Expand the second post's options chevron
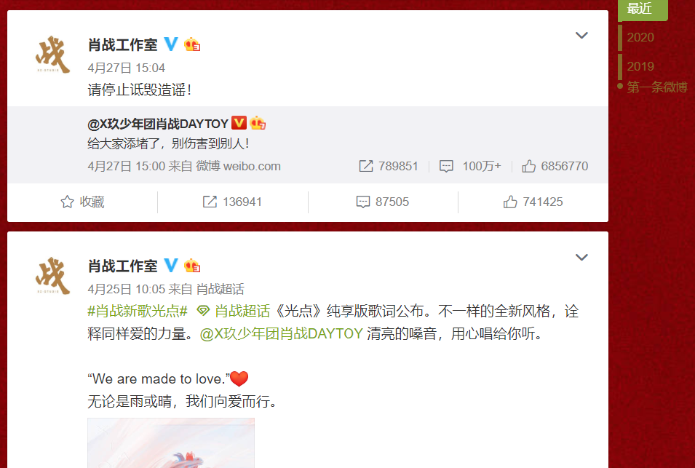Image resolution: width=695 pixels, height=468 pixels. [581, 258]
